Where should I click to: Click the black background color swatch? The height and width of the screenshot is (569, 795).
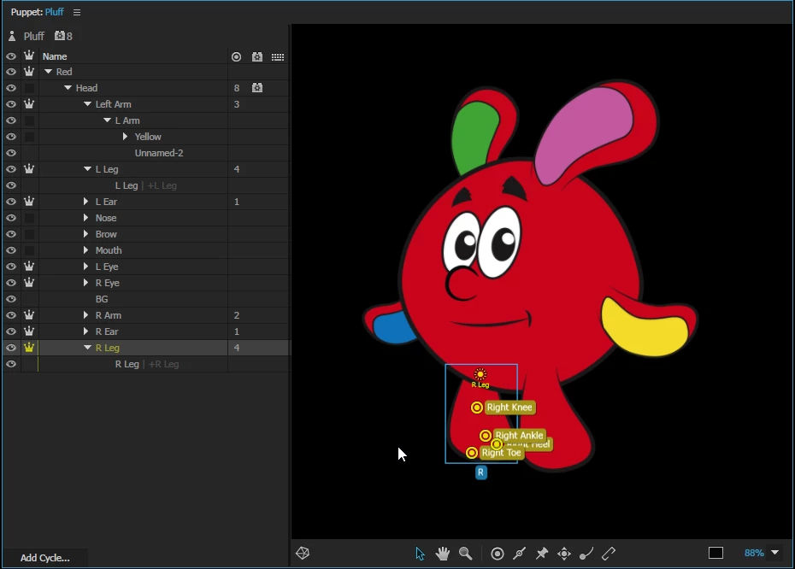click(715, 553)
